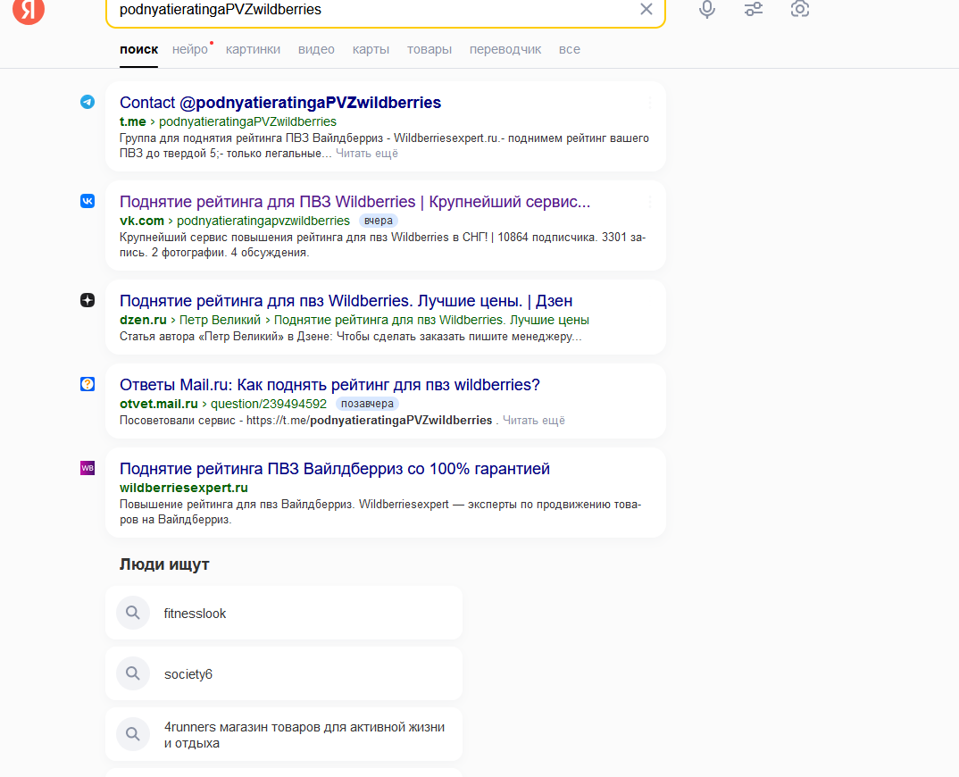Viewport: 959px width, 777px height.
Task: Open options menu of VK result
Action: coord(649,201)
